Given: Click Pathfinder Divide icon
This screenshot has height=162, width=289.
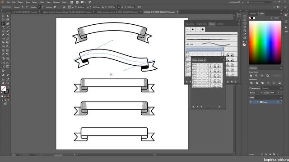Looking at the screenshot, I should [251, 83].
